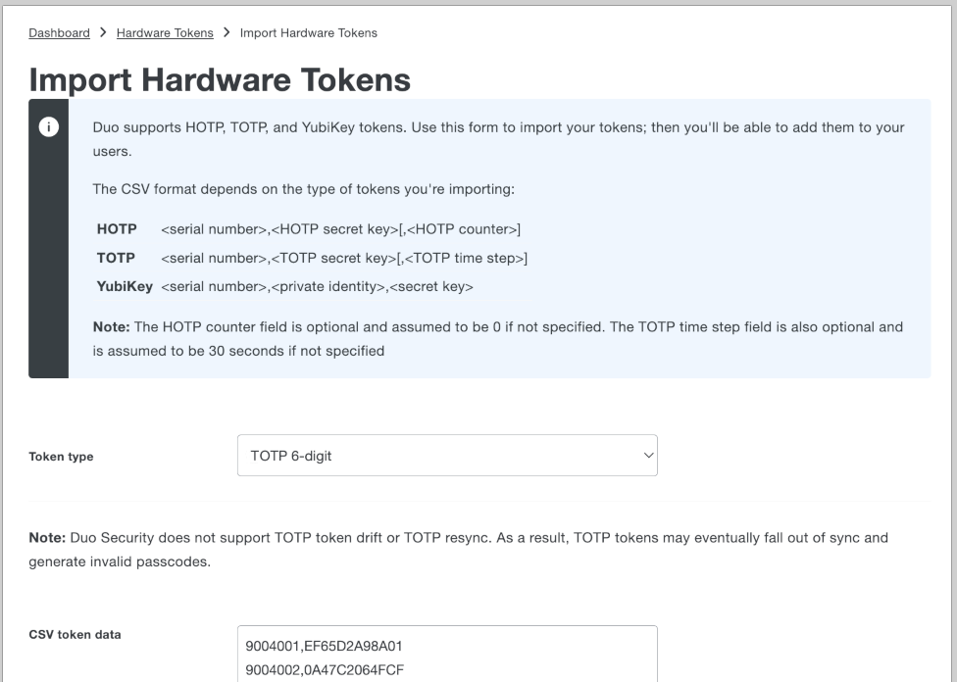Viewport: 957px width, 682px height.
Task: Click inside the CSV token data field
Action: (447, 654)
